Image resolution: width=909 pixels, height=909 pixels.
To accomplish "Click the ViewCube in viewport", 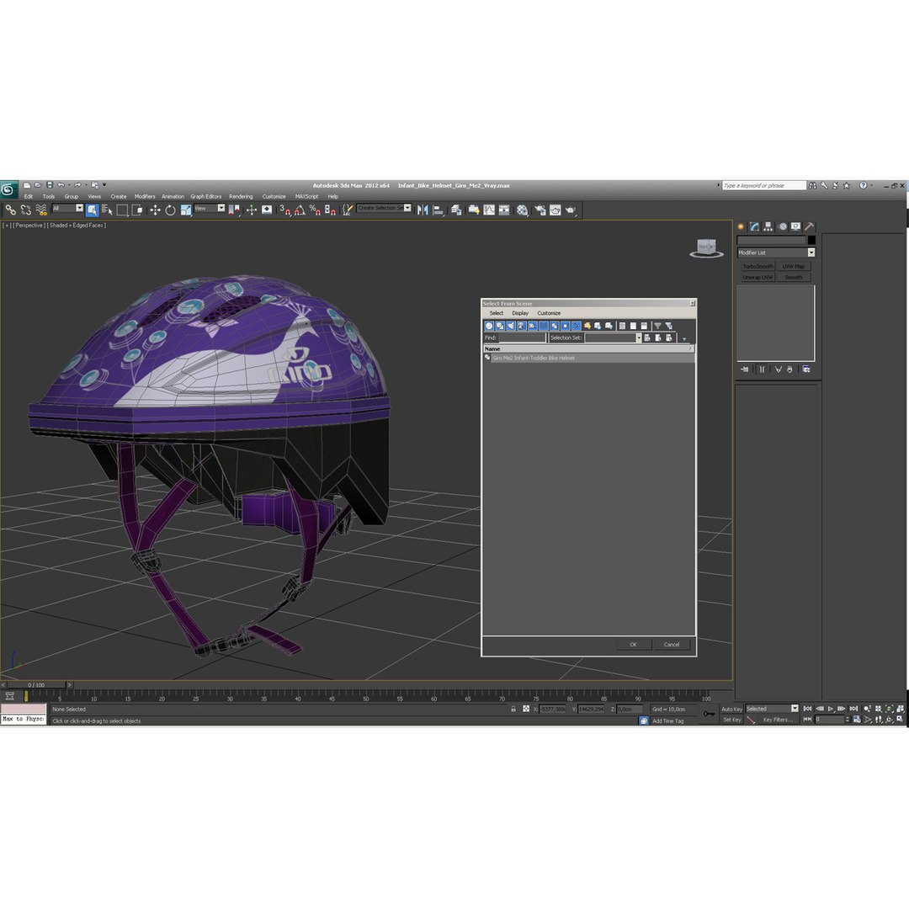I will (707, 247).
